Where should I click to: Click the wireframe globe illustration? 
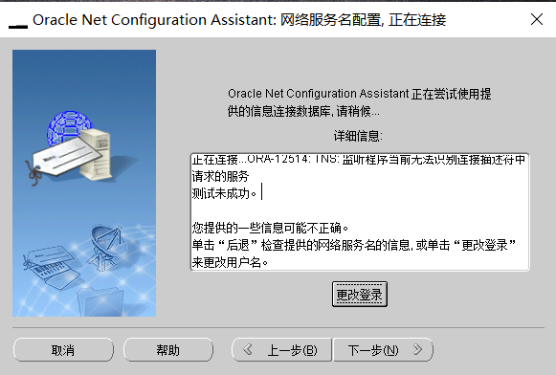tap(70, 126)
